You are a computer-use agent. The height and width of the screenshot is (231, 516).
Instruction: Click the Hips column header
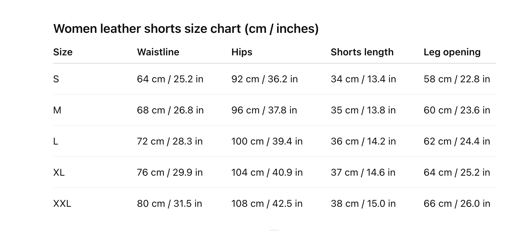(x=242, y=52)
